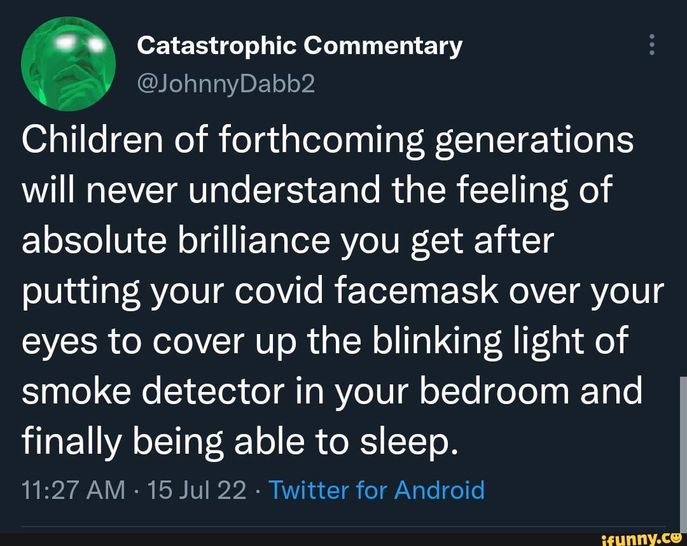Click the iFunny smiley in the watermark
687x546 pixels.
(x=676, y=537)
